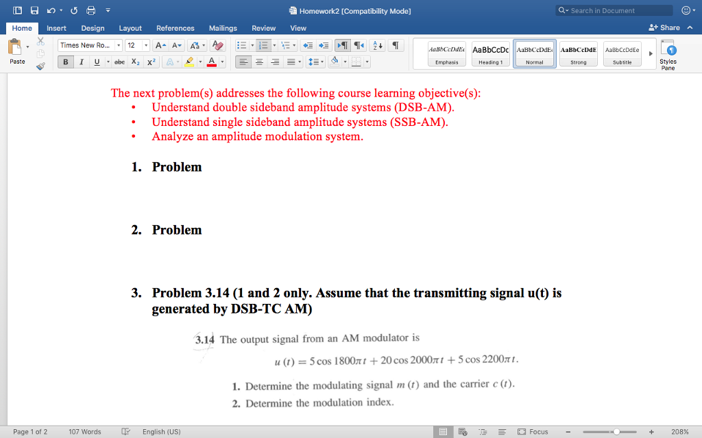This screenshot has width=702, height=438.
Task: Click the Save icon
Action: tap(34, 10)
